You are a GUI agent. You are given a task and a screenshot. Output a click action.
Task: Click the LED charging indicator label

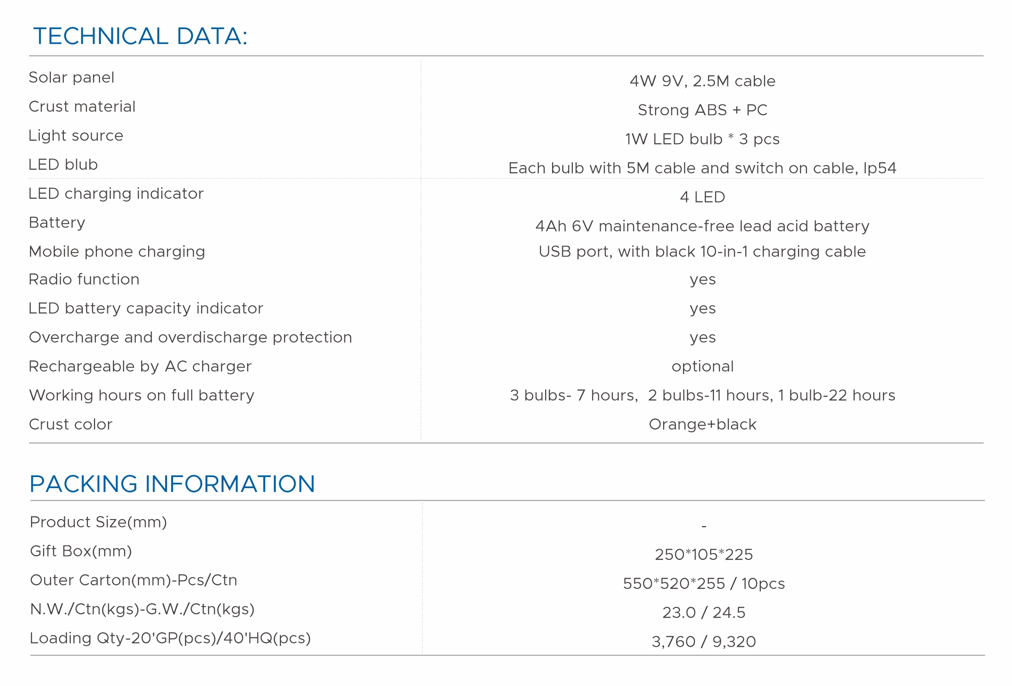pos(116,193)
